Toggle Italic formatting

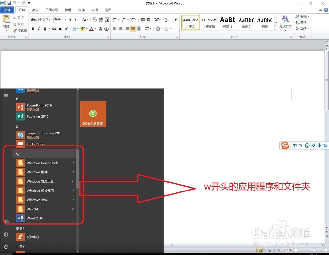point(39,29)
